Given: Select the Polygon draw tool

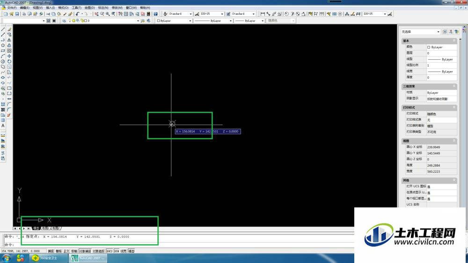Looking at the screenshot, I should (3, 45).
